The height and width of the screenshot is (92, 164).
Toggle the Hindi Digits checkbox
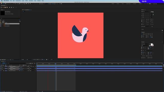pyautogui.click(x=148, y=58)
